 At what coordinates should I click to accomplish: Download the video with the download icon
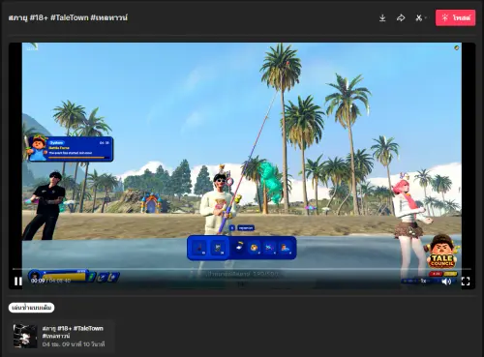coord(382,17)
